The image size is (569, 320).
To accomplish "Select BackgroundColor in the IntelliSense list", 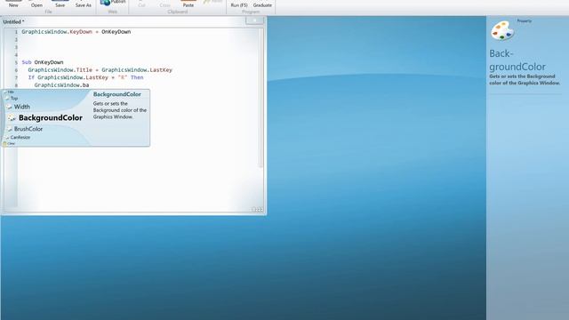I will click(51, 117).
